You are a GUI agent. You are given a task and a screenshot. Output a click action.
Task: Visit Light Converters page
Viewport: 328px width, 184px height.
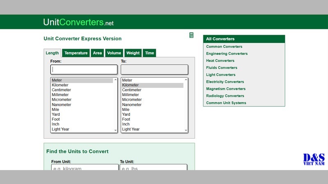point(221,75)
